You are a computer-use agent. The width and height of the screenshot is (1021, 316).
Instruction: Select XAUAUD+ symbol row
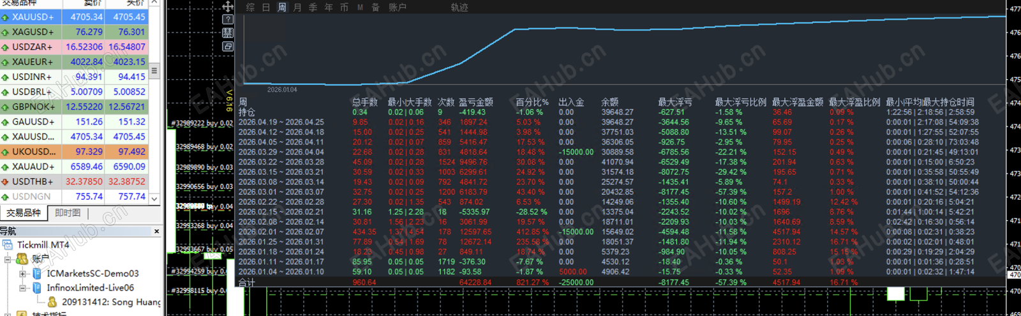point(75,167)
